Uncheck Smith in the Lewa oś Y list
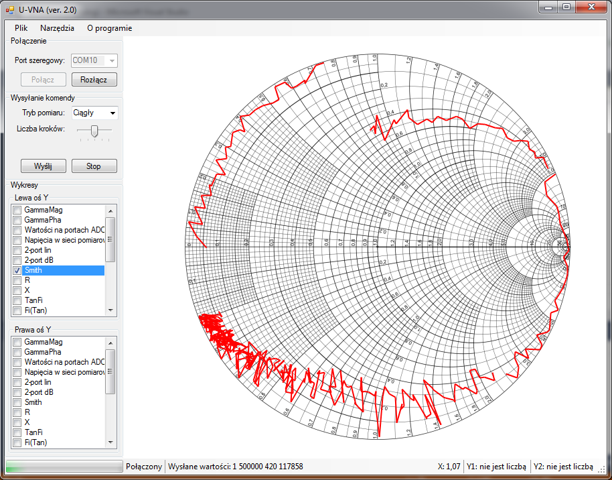Screen dimensions: 612x480 (17, 270)
